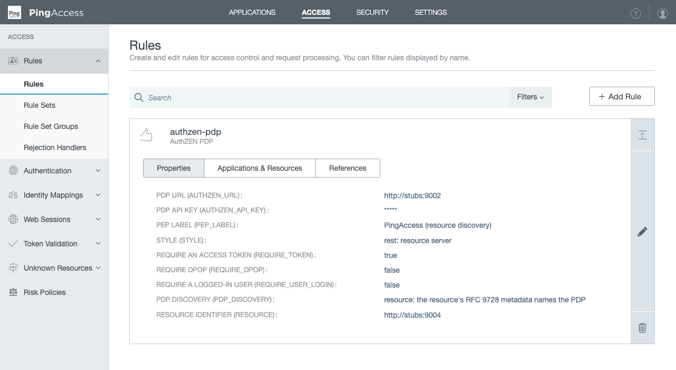This screenshot has width=676, height=370.
Task: Click the Token Validation checkmark icon
Action: (x=13, y=244)
